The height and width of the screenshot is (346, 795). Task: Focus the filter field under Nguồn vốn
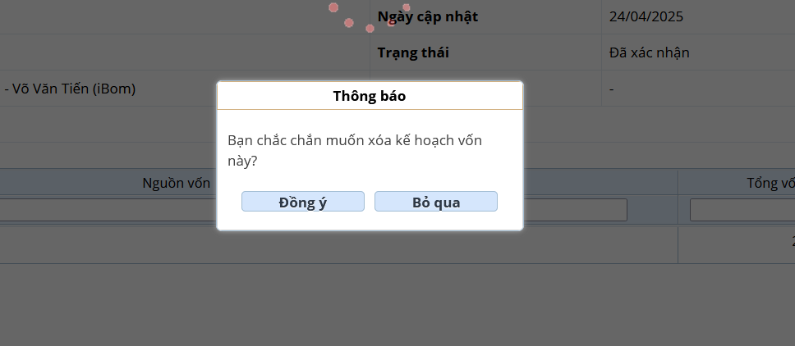(108, 210)
